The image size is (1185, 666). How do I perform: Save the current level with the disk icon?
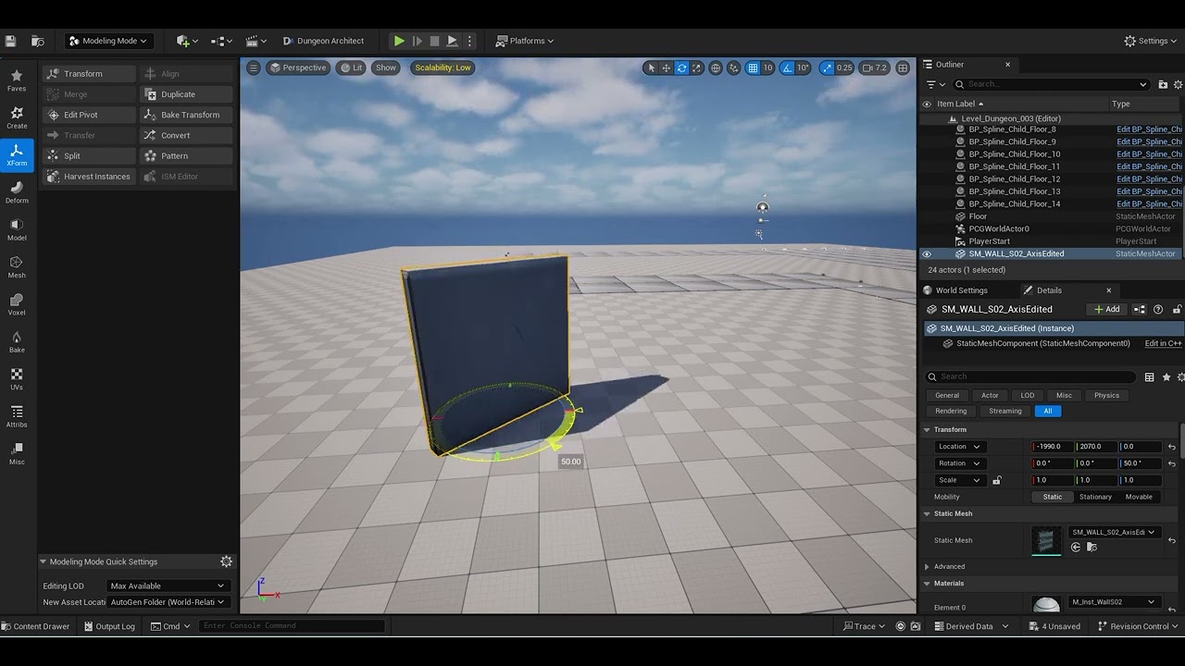point(11,41)
